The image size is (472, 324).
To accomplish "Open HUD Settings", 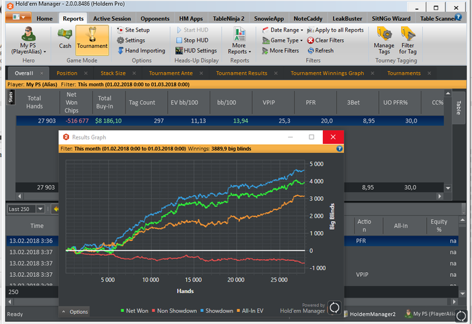I will (196, 51).
